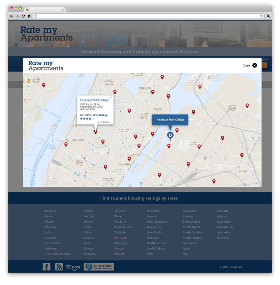Screen dimensions: 280x285
Task: Open a new browser tab
Action: pyautogui.click(x=69, y=10)
